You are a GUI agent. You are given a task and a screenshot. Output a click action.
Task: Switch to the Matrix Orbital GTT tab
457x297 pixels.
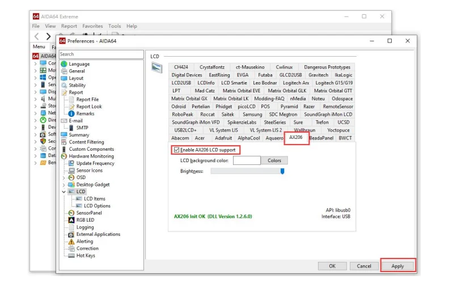(x=333, y=91)
